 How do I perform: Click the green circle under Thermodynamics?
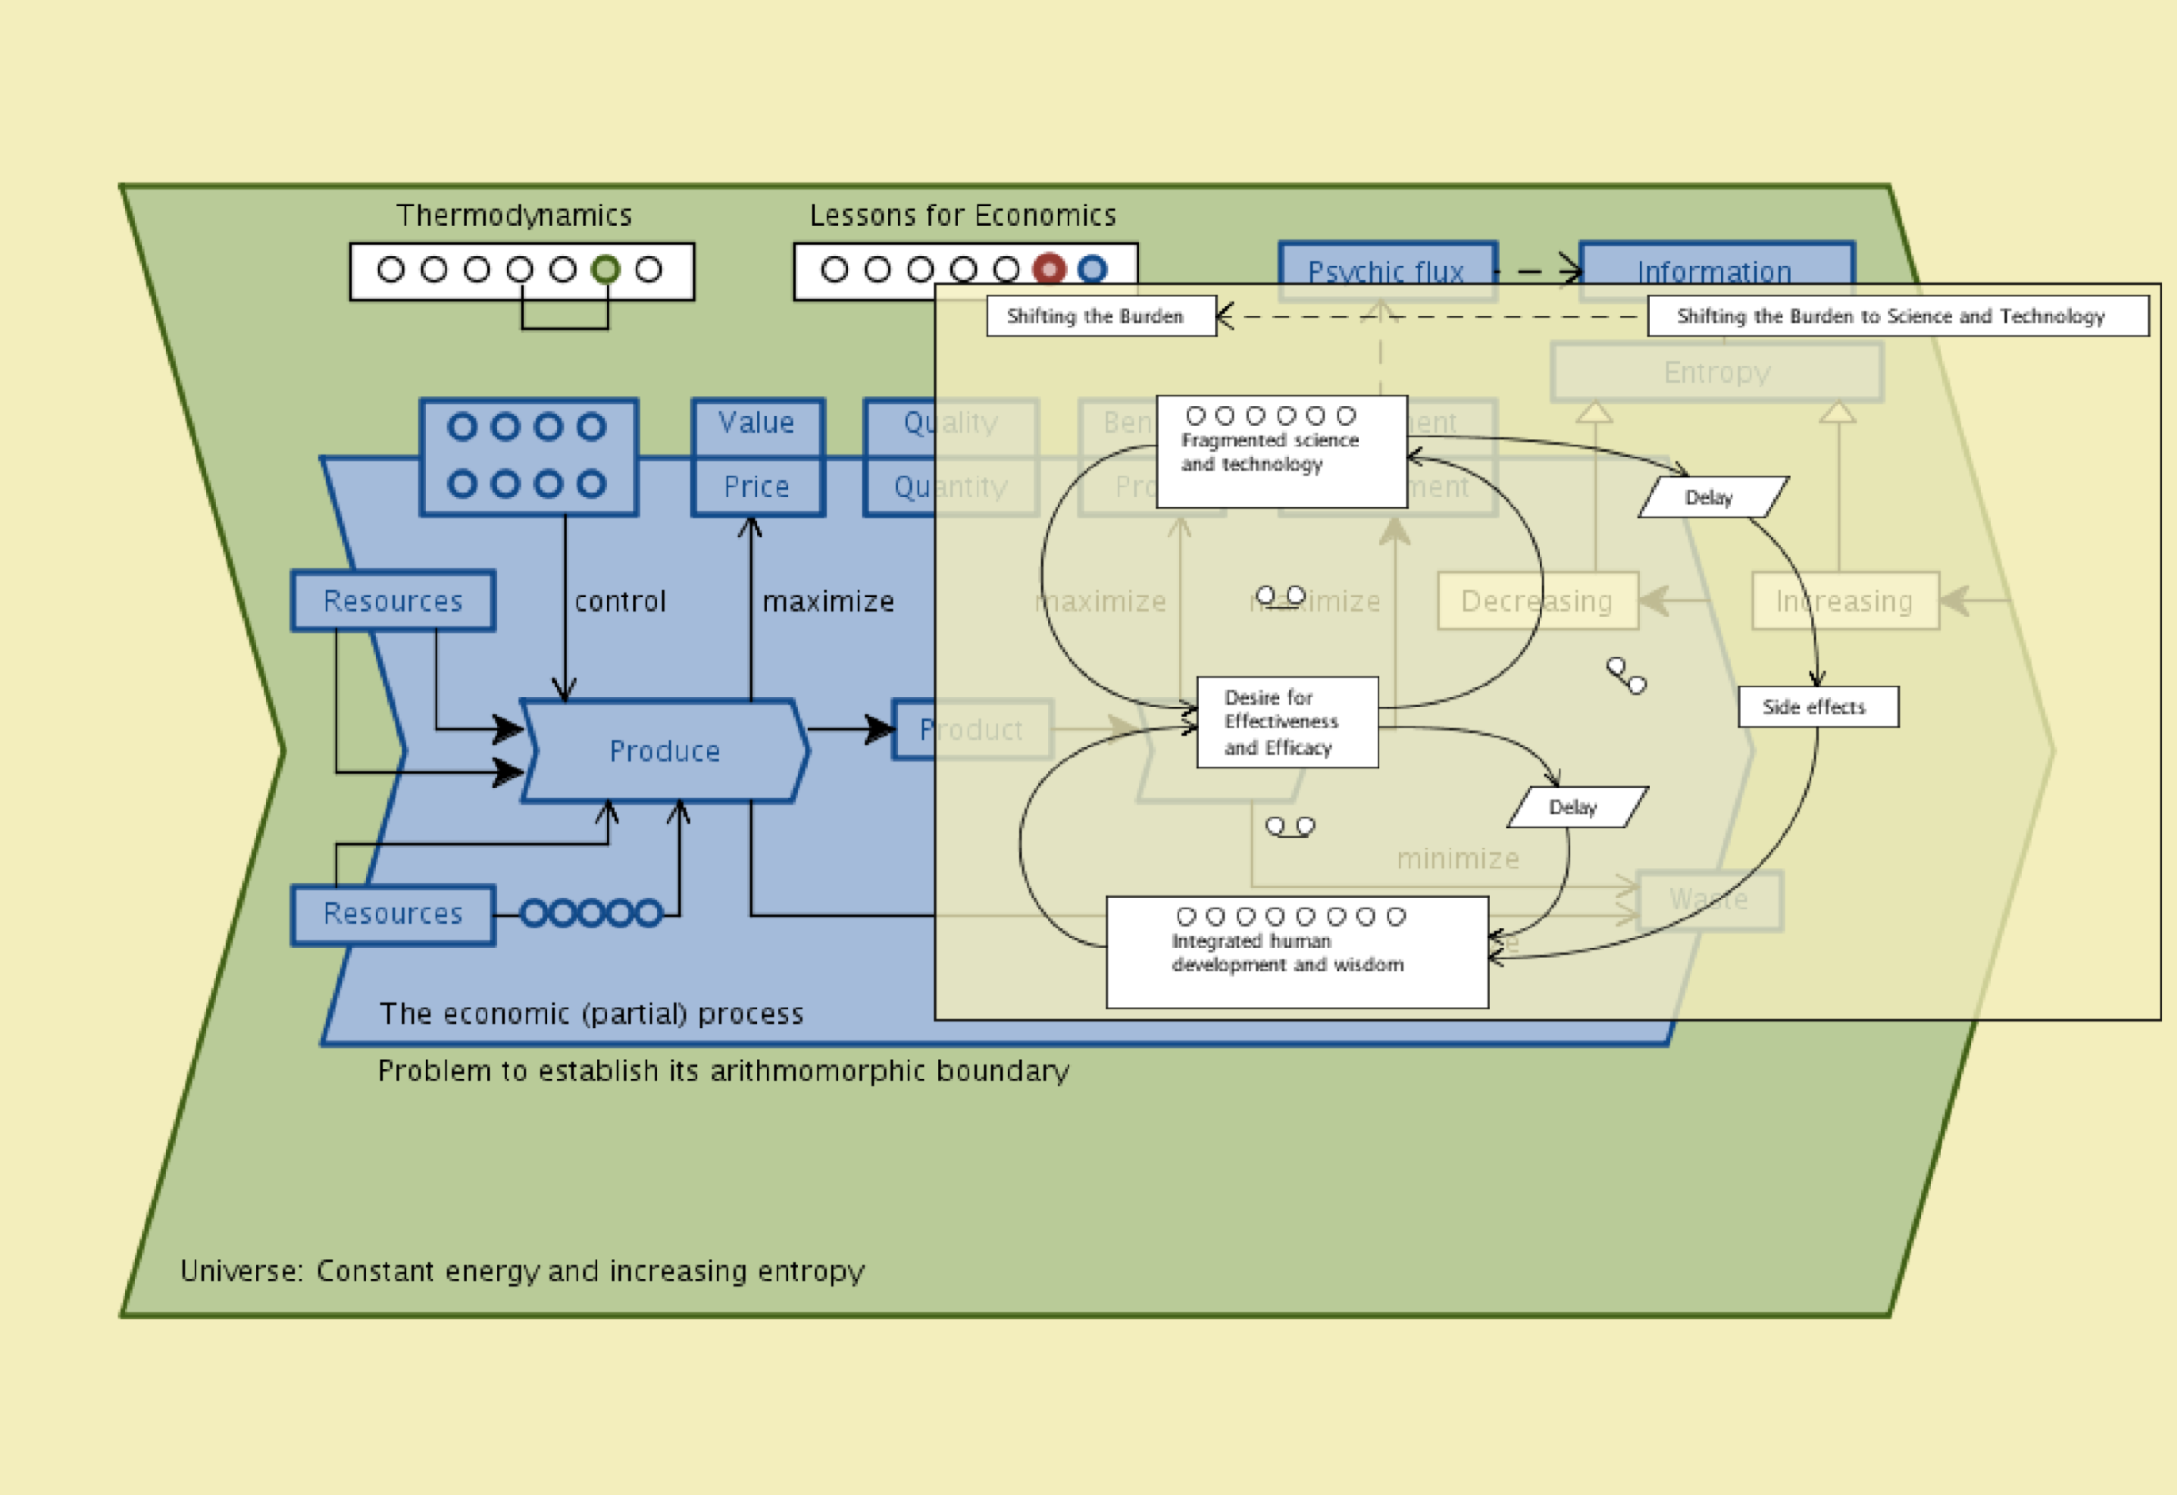(606, 270)
